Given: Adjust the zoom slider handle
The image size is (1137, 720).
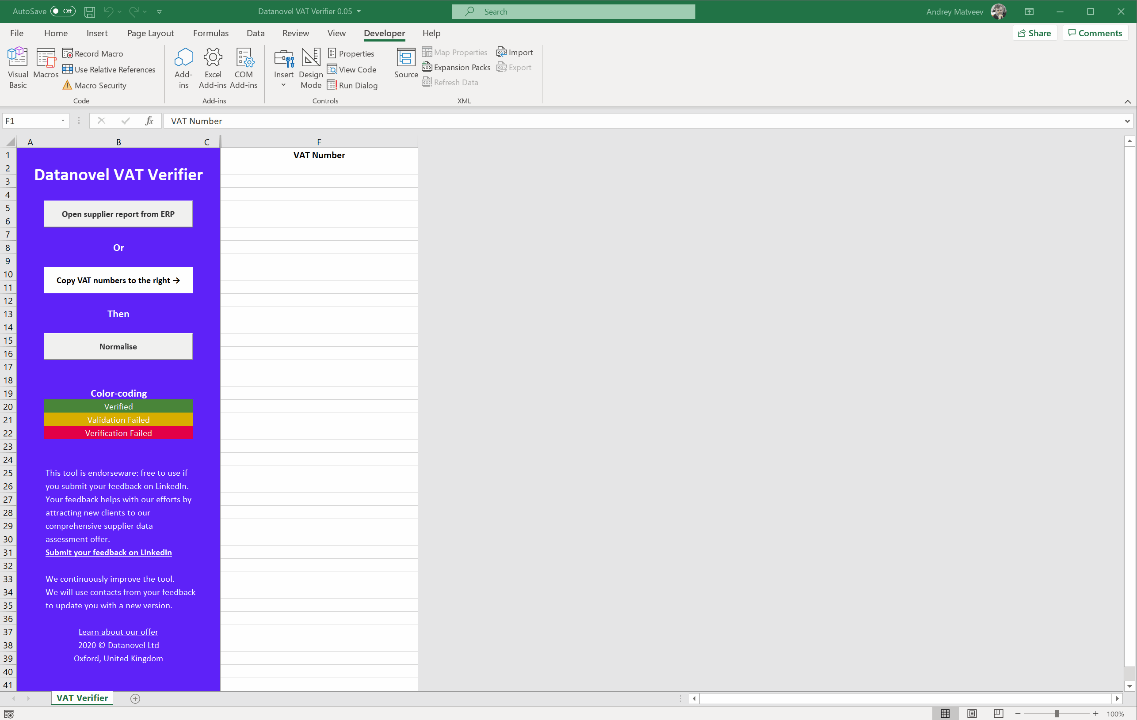Looking at the screenshot, I should (x=1057, y=714).
